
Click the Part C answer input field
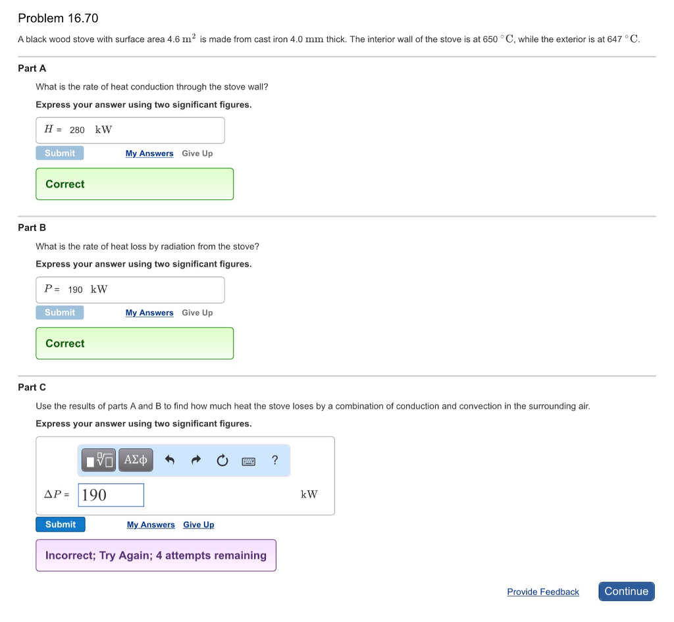(111, 495)
